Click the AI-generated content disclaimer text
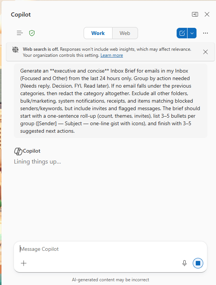 (110, 279)
